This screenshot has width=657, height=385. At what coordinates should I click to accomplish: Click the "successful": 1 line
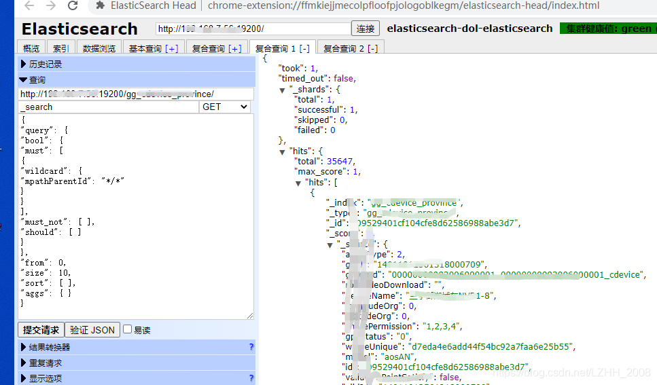tap(325, 110)
